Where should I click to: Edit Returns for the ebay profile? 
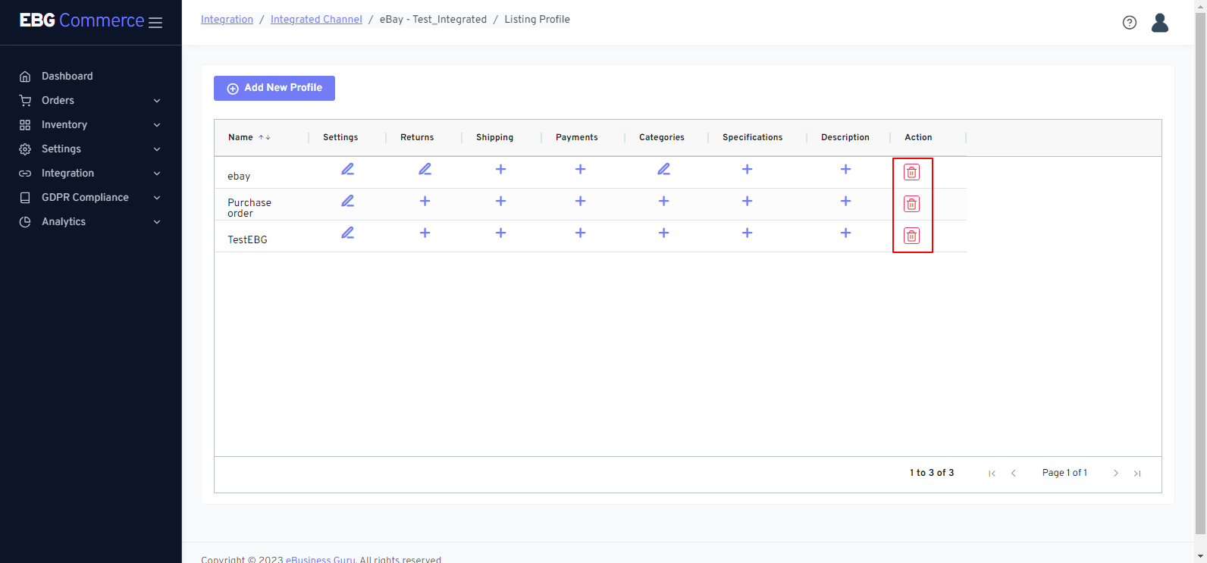point(425,169)
